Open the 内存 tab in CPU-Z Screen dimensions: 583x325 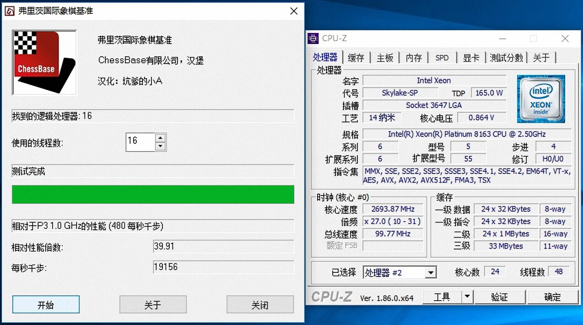pos(414,58)
